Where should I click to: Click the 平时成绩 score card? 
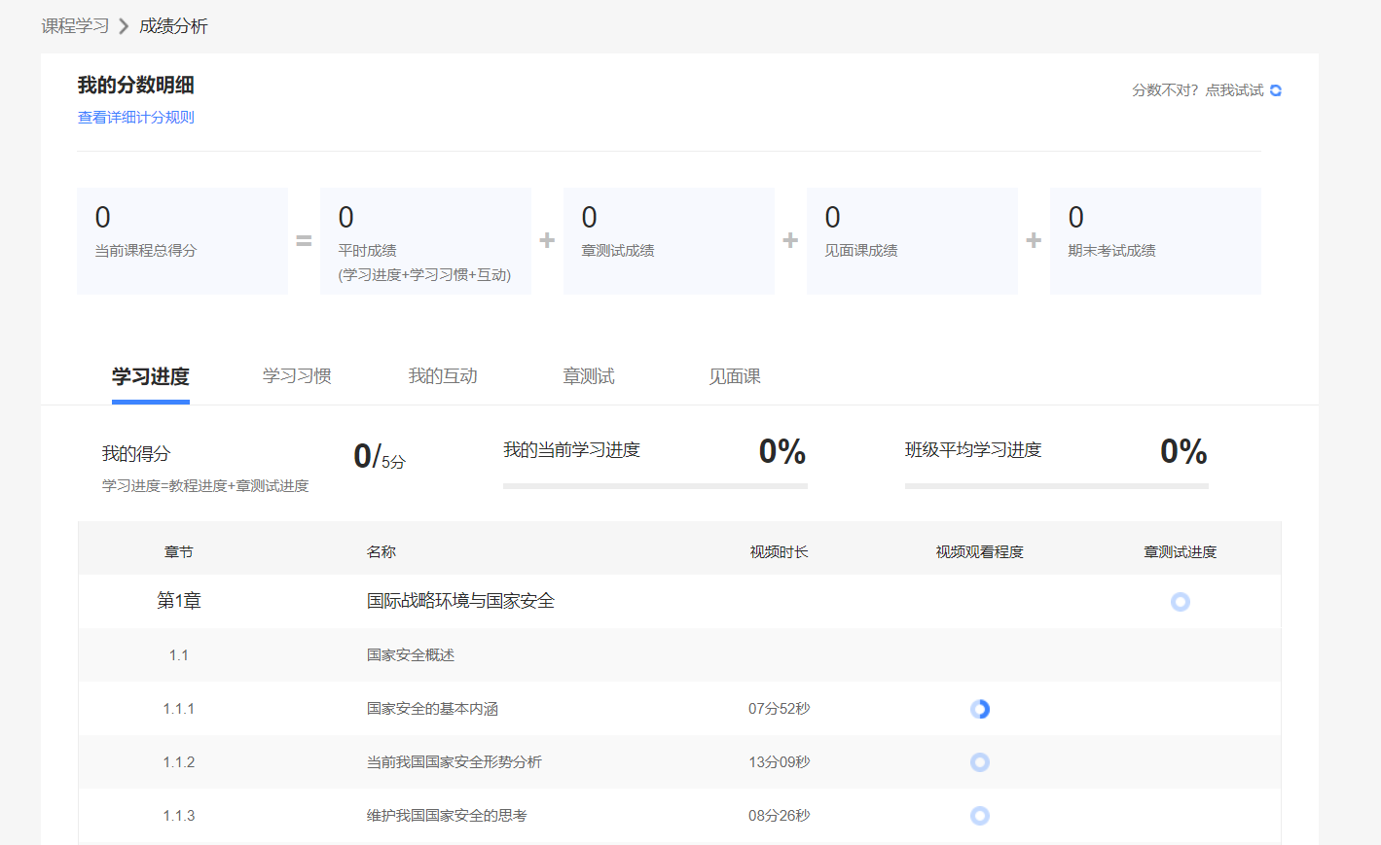(425, 241)
